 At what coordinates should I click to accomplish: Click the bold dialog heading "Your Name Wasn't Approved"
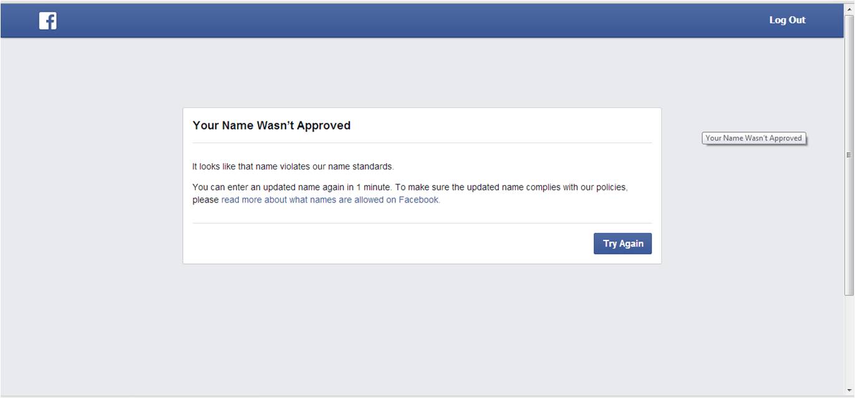271,125
